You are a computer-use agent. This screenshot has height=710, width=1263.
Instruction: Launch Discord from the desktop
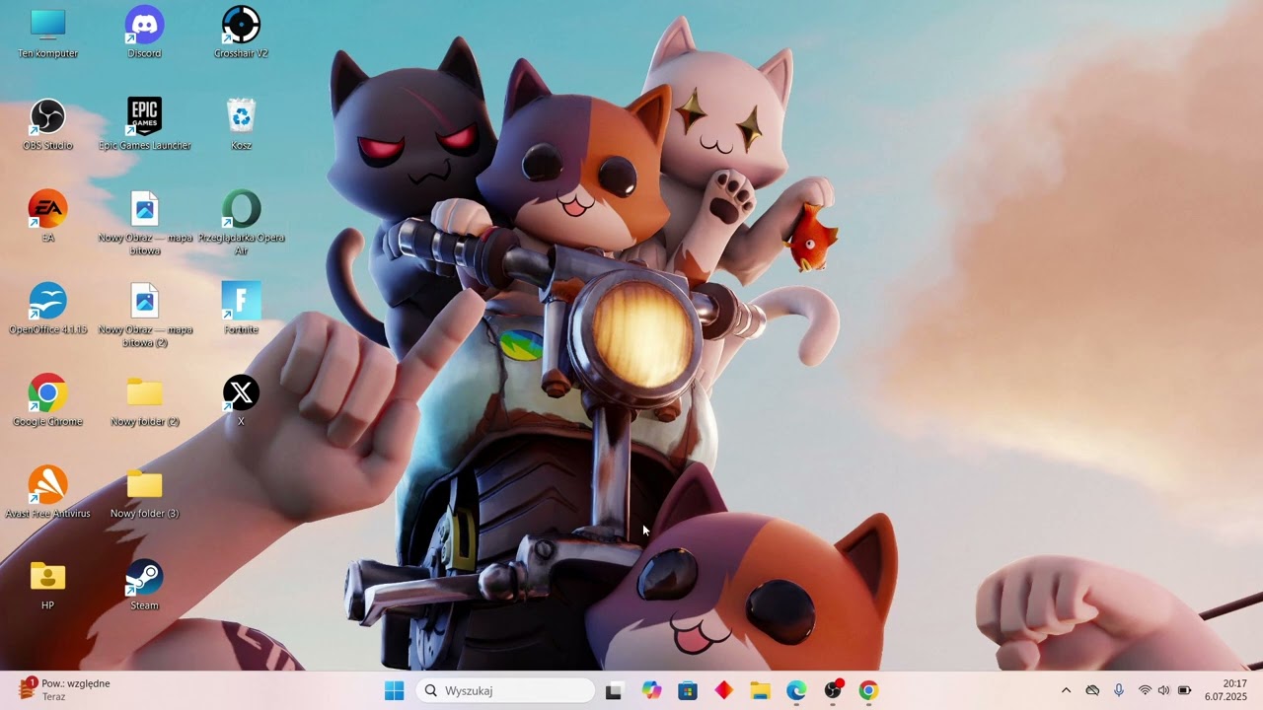click(x=144, y=33)
